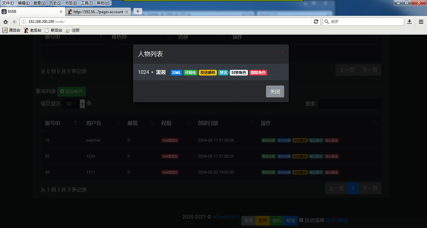Open the 工具(T) menu

click(87, 3)
